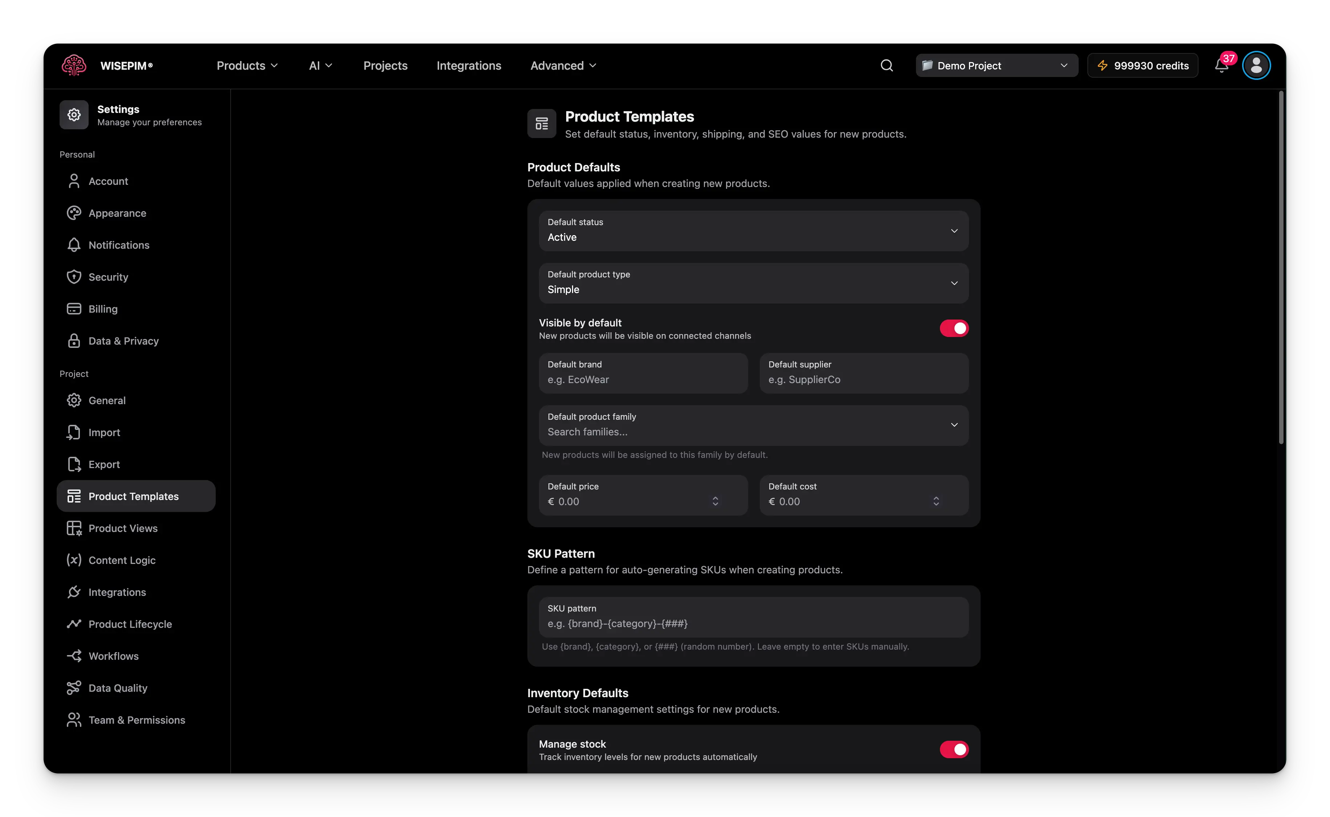This screenshot has height=817, width=1330.
Task: Disable the Visible by default toggle
Action: click(x=953, y=328)
